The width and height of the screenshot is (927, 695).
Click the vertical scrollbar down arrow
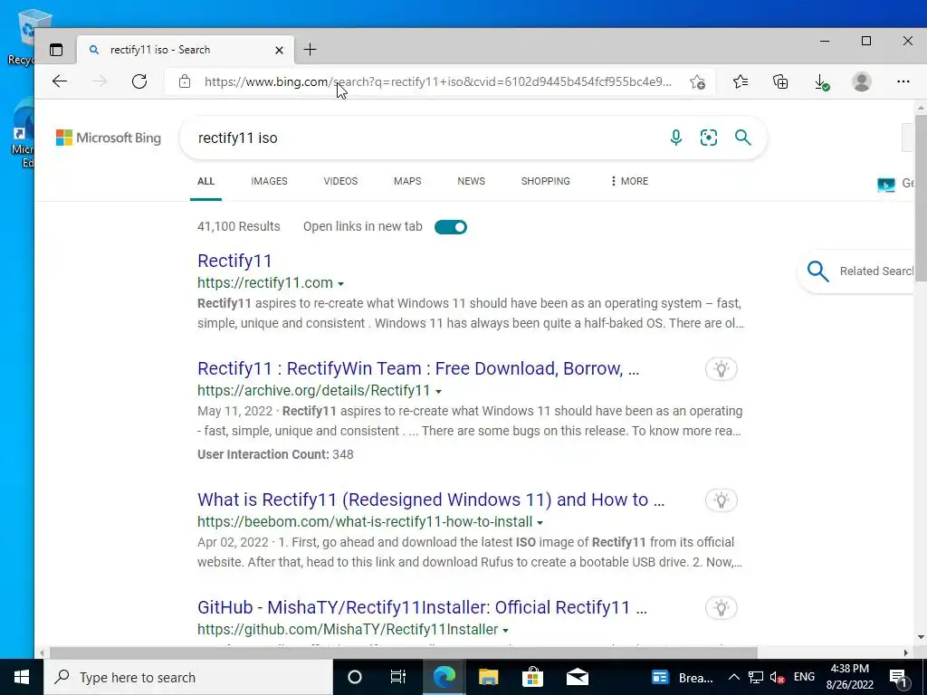pos(921,638)
